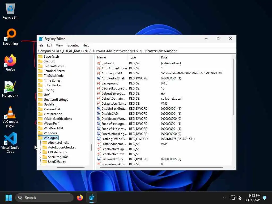Select the AutoRestartShell DWORD value icon
This screenshot has width=272, height=204.
[99, 78]
